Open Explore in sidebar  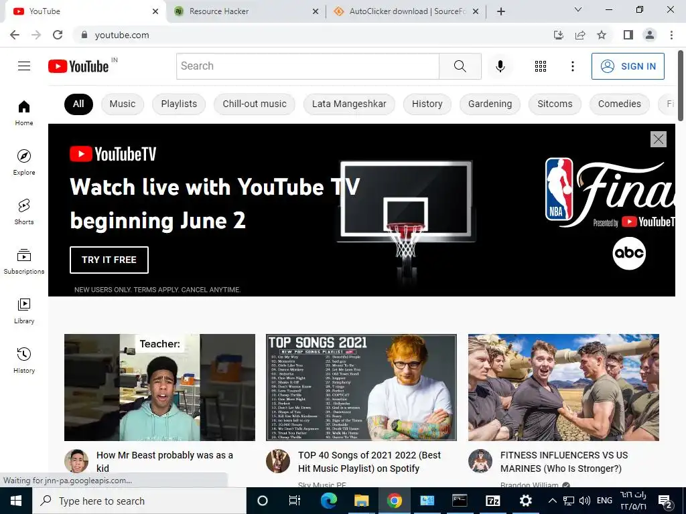click(24, 162)
